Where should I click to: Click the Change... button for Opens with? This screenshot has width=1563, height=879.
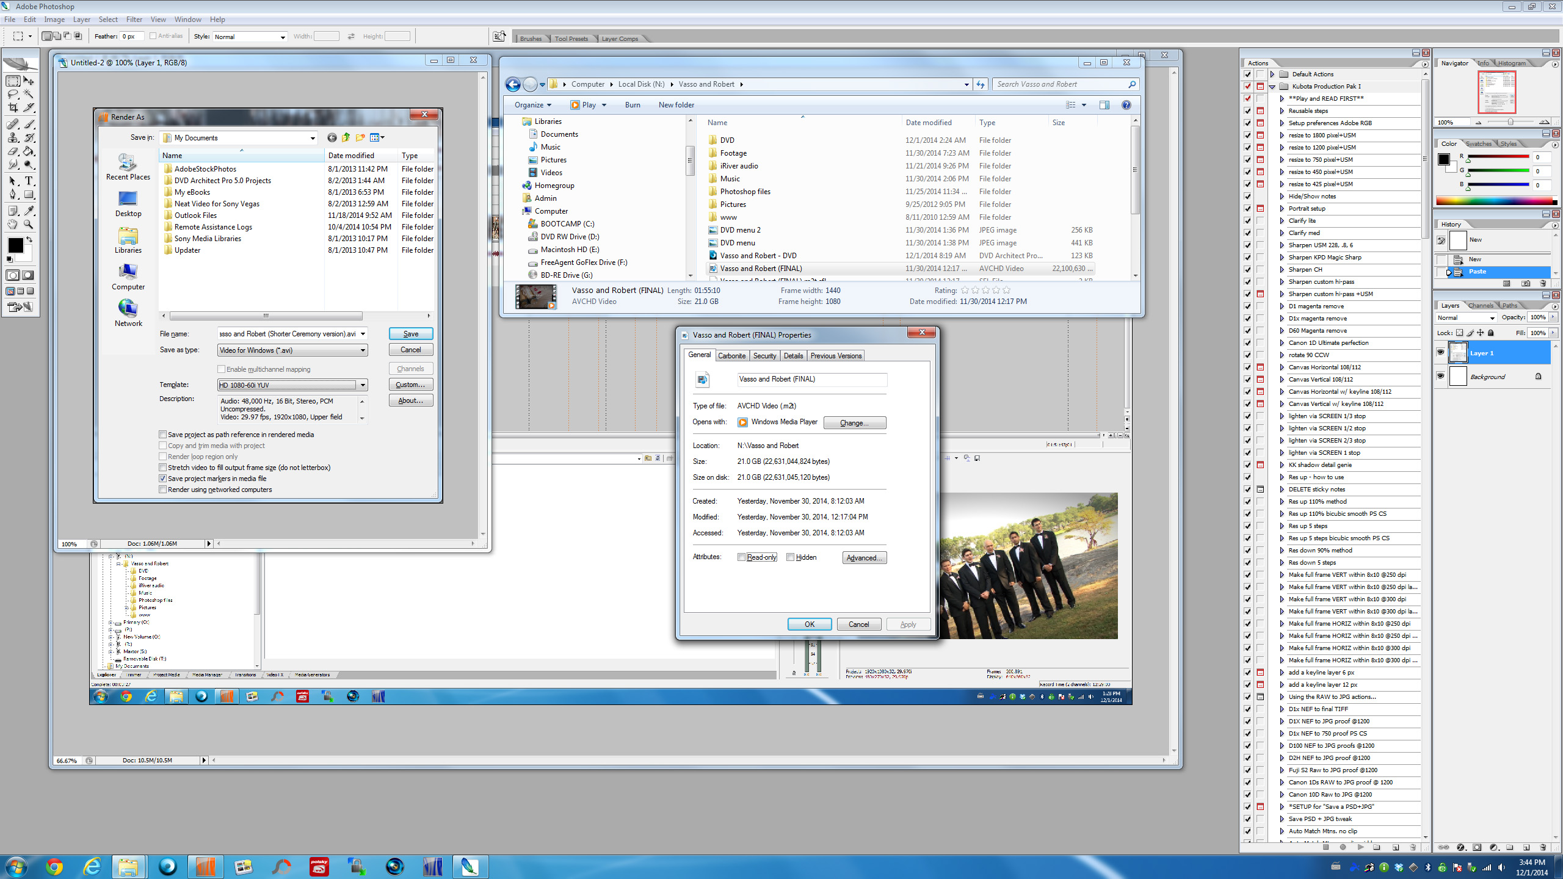tap(854, 423)
